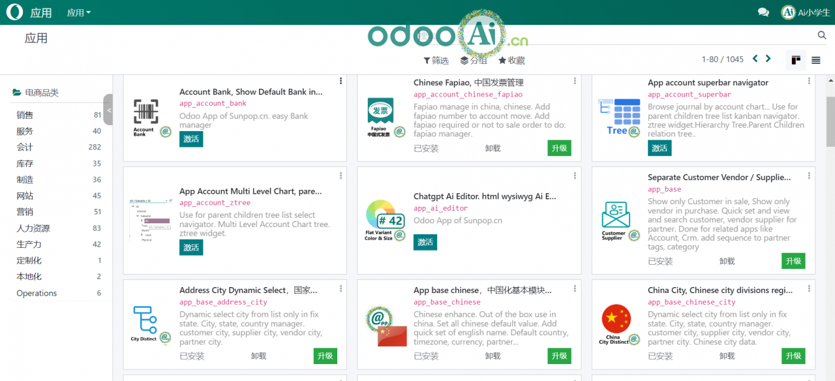Select the 定制化 category
Image resolution: width=835 pixels, height=381 pixels.
click(59, 260)
